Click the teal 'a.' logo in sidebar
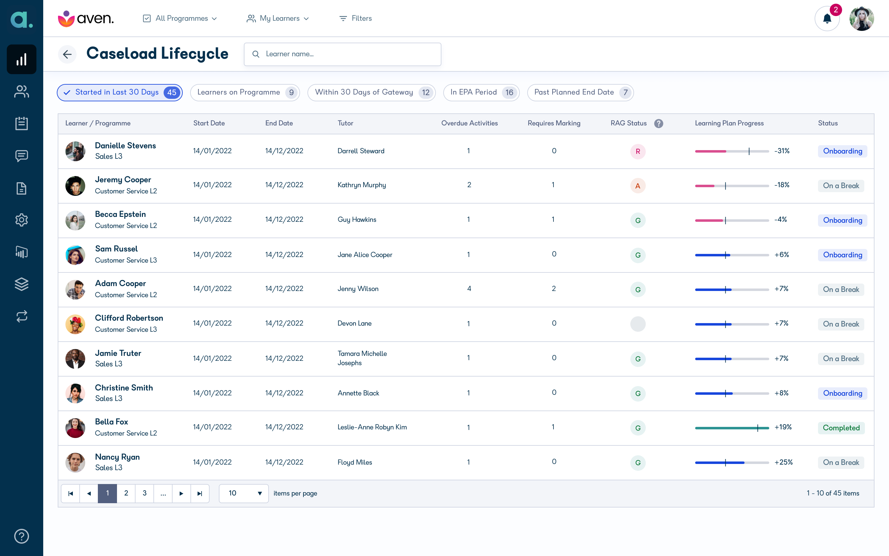The width and height of the screenshot is (889, 556). [x=21, y=19]
